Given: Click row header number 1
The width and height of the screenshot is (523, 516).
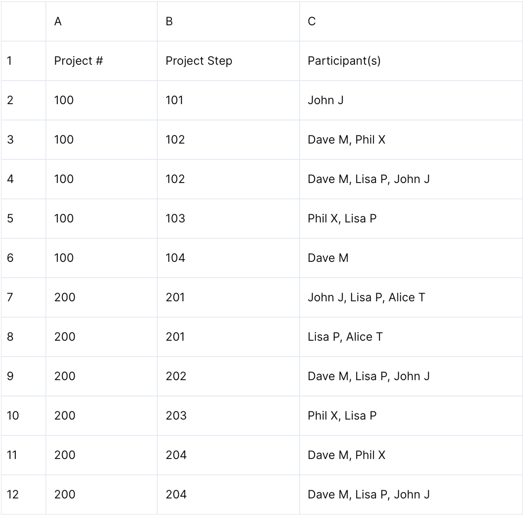Looking at the screenshot, I should 23,61.
